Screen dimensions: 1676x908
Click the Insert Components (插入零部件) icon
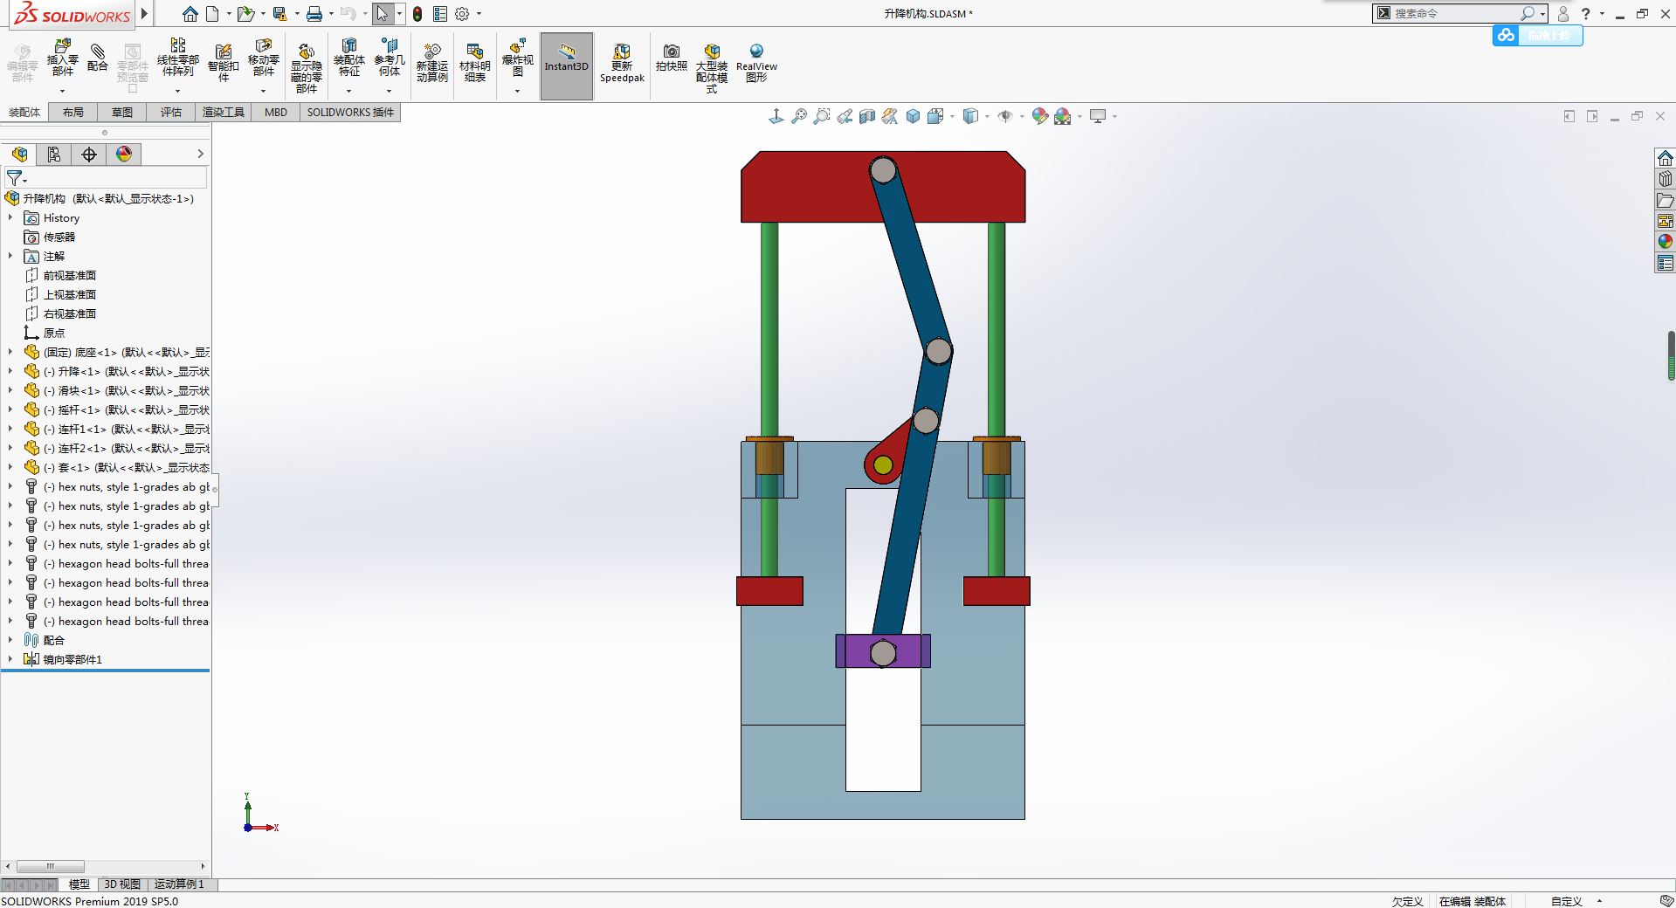pyautogui.click(x=62, y=59)
